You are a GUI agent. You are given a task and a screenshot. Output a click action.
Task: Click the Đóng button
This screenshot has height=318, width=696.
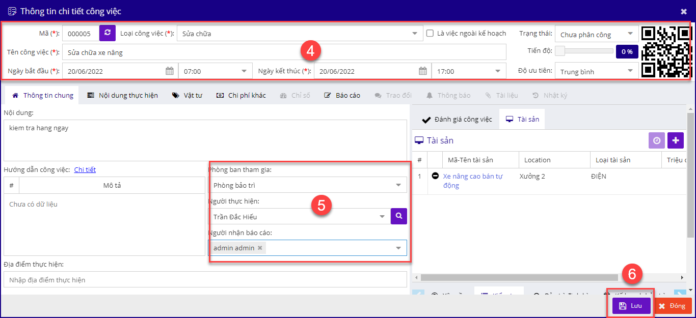tap(672, 306)
